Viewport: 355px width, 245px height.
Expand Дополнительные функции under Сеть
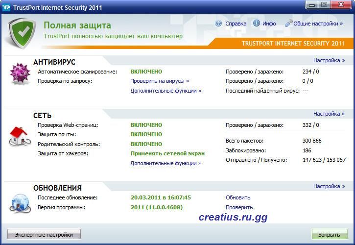click(x=166, y=163)
